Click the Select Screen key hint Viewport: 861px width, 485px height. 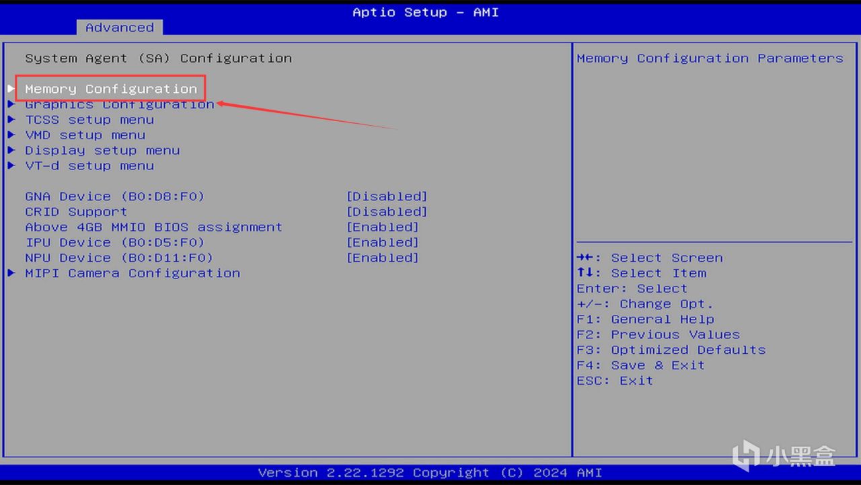pos(650,258)
